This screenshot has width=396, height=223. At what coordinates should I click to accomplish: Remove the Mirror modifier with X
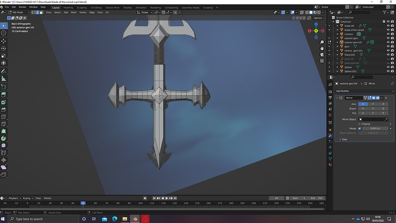click(386, 98)
